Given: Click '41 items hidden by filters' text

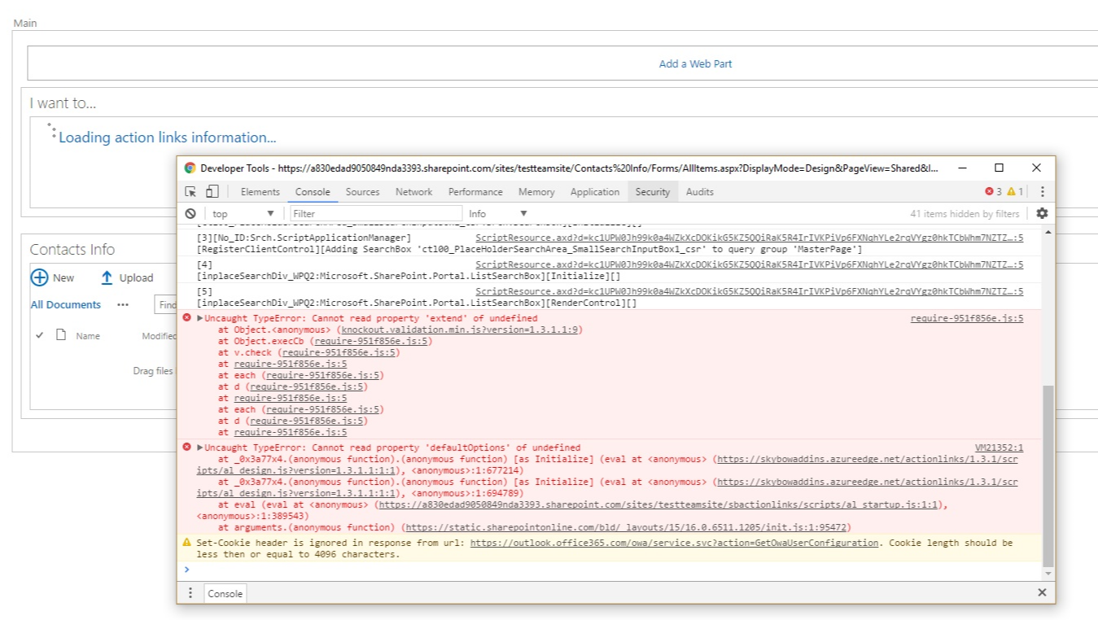Looking at the screenshot, I should 965,213.
